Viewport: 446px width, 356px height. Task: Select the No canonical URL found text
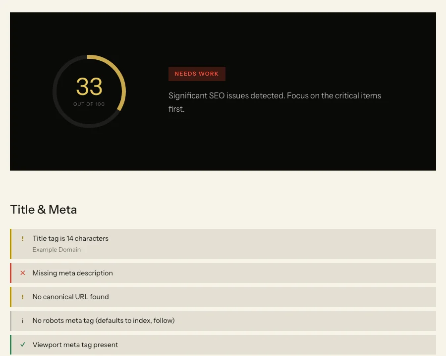coord(70,297)
